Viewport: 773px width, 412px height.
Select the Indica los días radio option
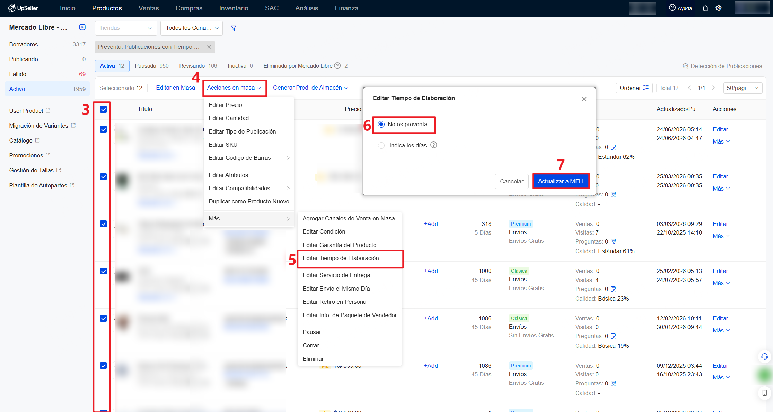pyautogui.click(x=381, y=146)
